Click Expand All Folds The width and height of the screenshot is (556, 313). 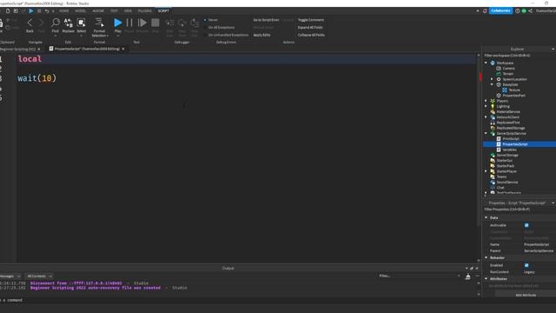[310, 27]
